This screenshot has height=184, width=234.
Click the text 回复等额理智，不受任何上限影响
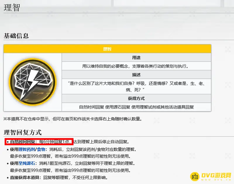(x=75, y=177)
